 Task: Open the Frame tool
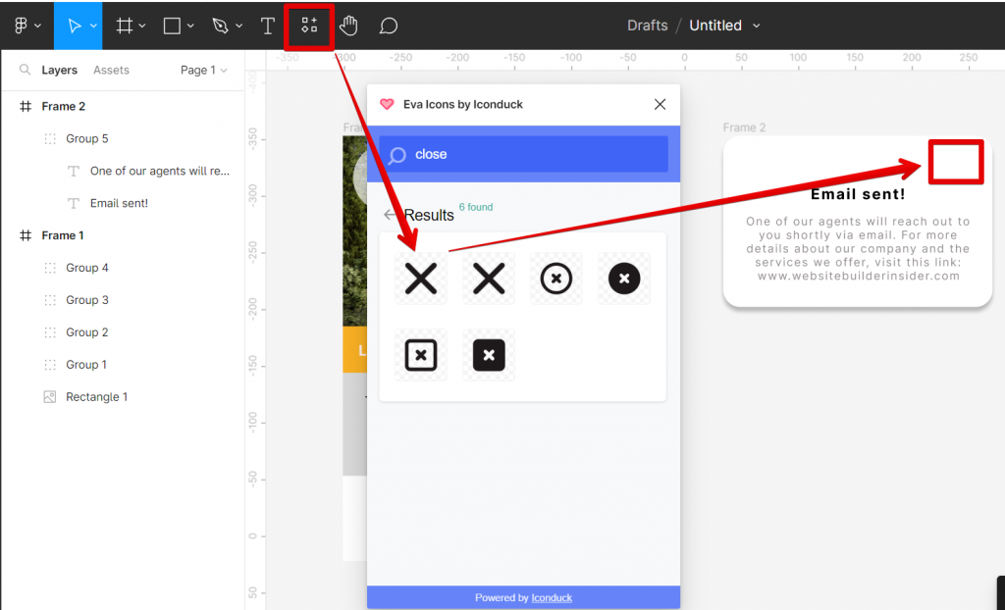[x=124, y=25]
